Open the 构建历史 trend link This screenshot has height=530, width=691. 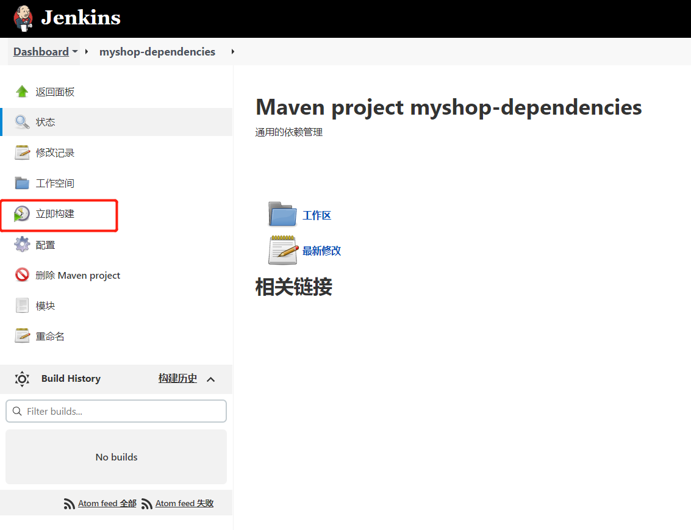[177, 379]
